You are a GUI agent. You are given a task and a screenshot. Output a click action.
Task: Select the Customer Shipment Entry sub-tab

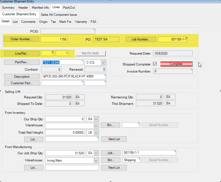point(19,14)
